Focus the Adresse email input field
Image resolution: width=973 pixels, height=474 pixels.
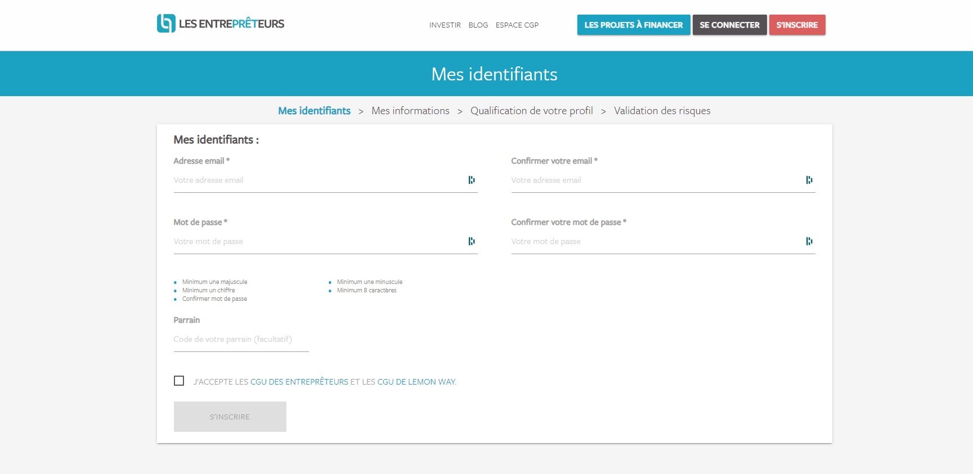pos(325,180)
